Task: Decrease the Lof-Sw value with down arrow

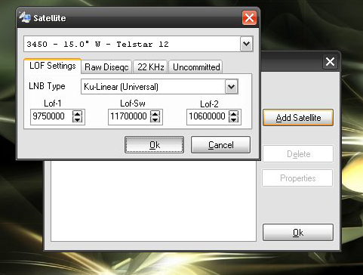Action: [155, 119]
